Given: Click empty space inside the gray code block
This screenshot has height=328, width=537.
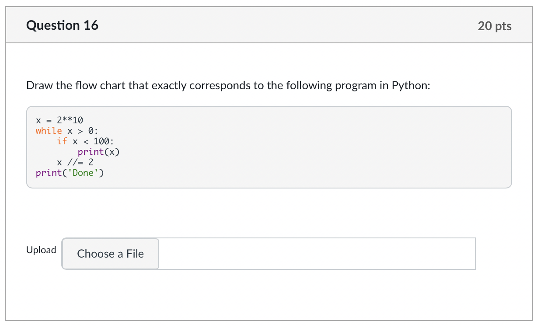Looking at the screenshot, I should 306,149.
